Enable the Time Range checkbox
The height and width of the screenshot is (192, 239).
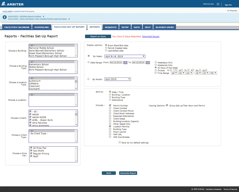pyautogui.click(x=156, y=73)
